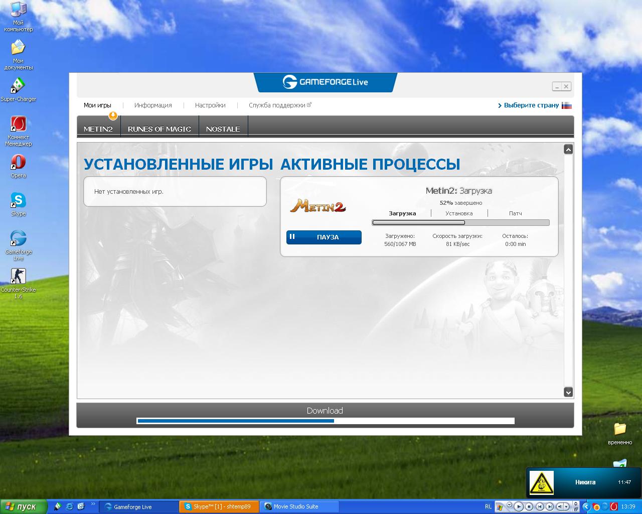
Task: Click the Metin2 download progress bar
Action: 460,222
